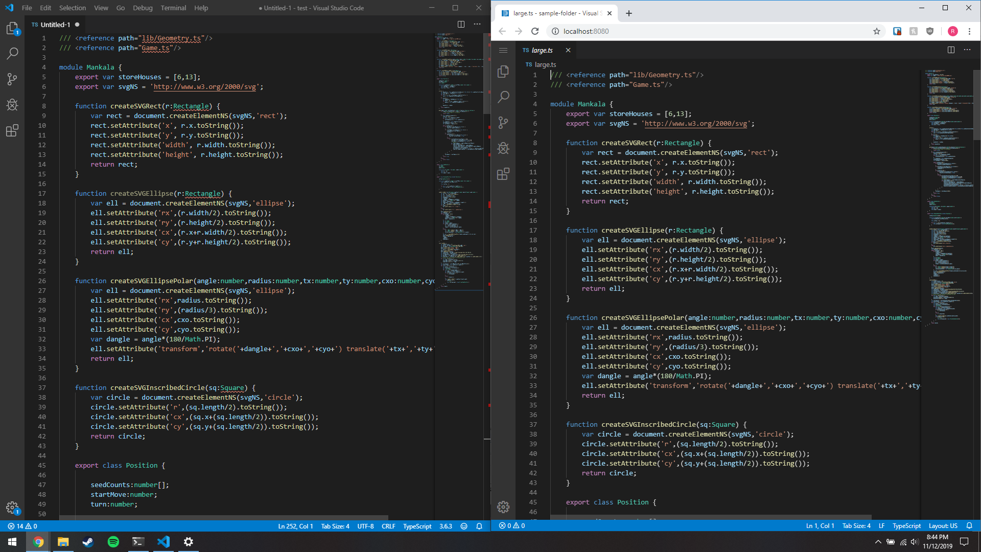This screenshot has height=552, width=981.
Task: Go to line via Ln 252, Col 1
Action: [295, 526]
